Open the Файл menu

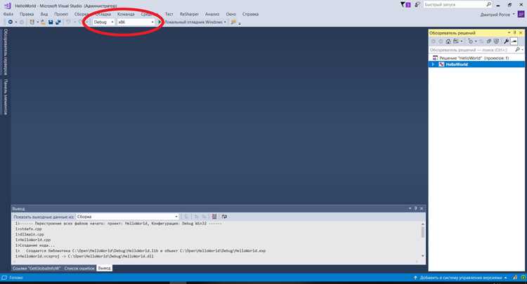[8, 14]
